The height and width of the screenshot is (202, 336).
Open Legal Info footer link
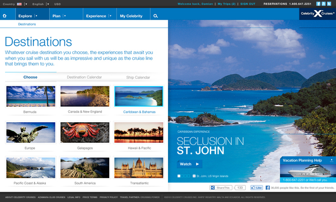pos(74,197)
